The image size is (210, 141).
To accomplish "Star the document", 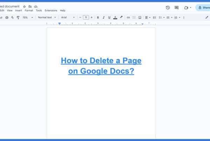I will (24, 7).
